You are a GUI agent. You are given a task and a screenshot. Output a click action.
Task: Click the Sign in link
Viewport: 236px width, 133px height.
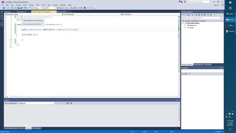pyautogui.click(x=216, y=5)
